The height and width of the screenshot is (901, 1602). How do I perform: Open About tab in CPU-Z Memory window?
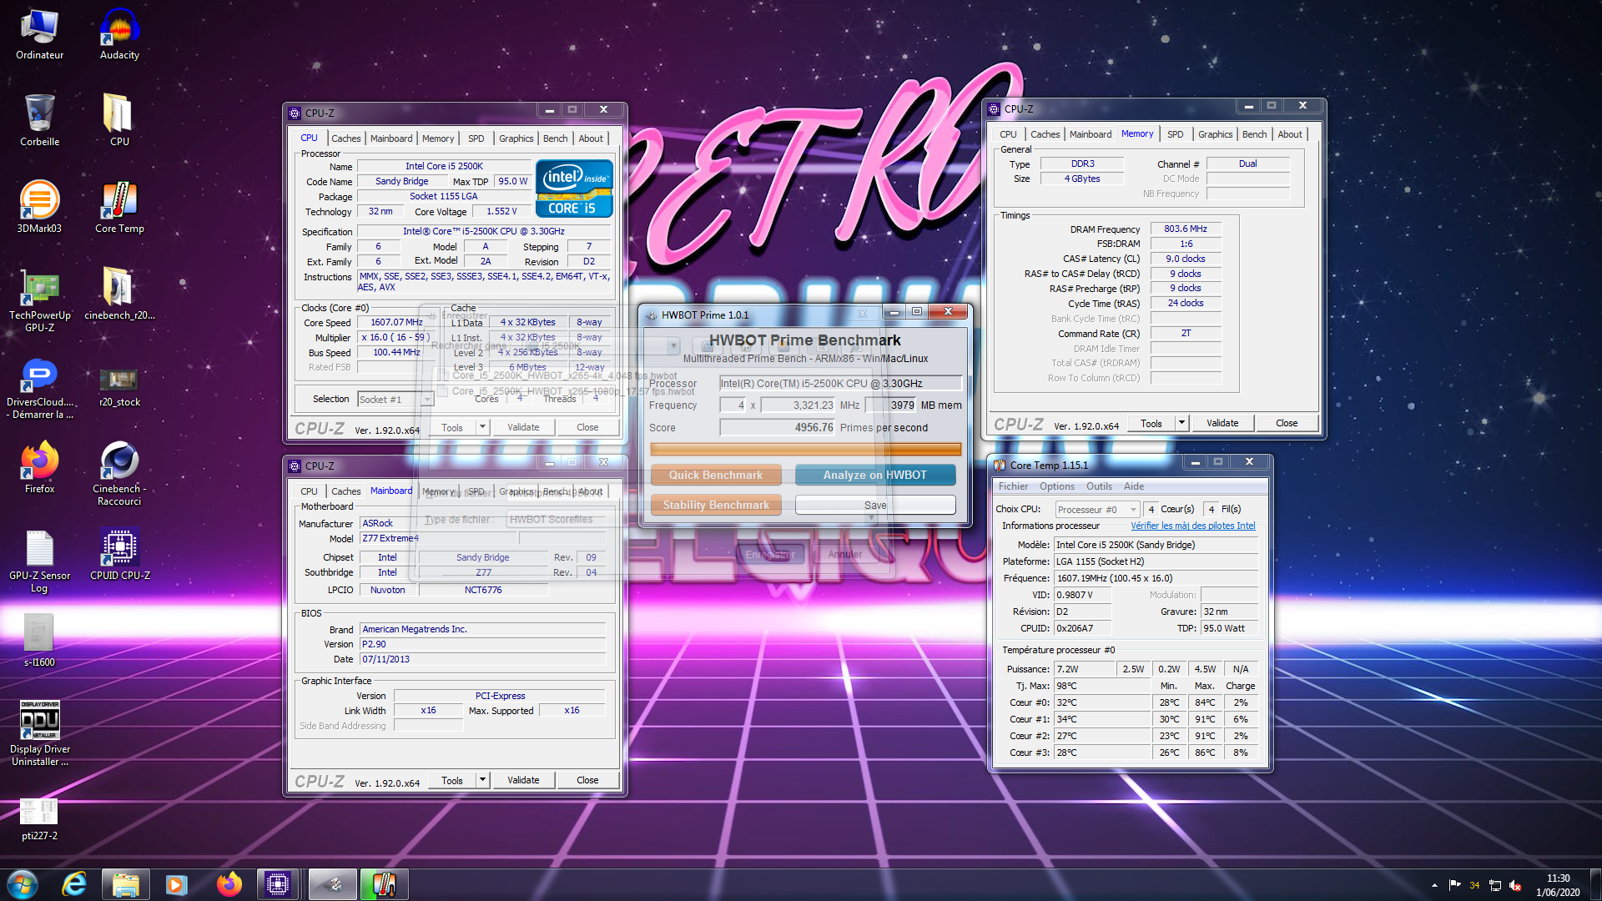point(1289,134)
